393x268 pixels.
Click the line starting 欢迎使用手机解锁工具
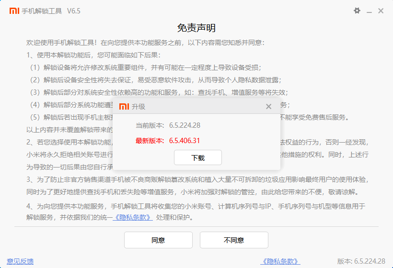pyautogui.click(x=145, y=43)
